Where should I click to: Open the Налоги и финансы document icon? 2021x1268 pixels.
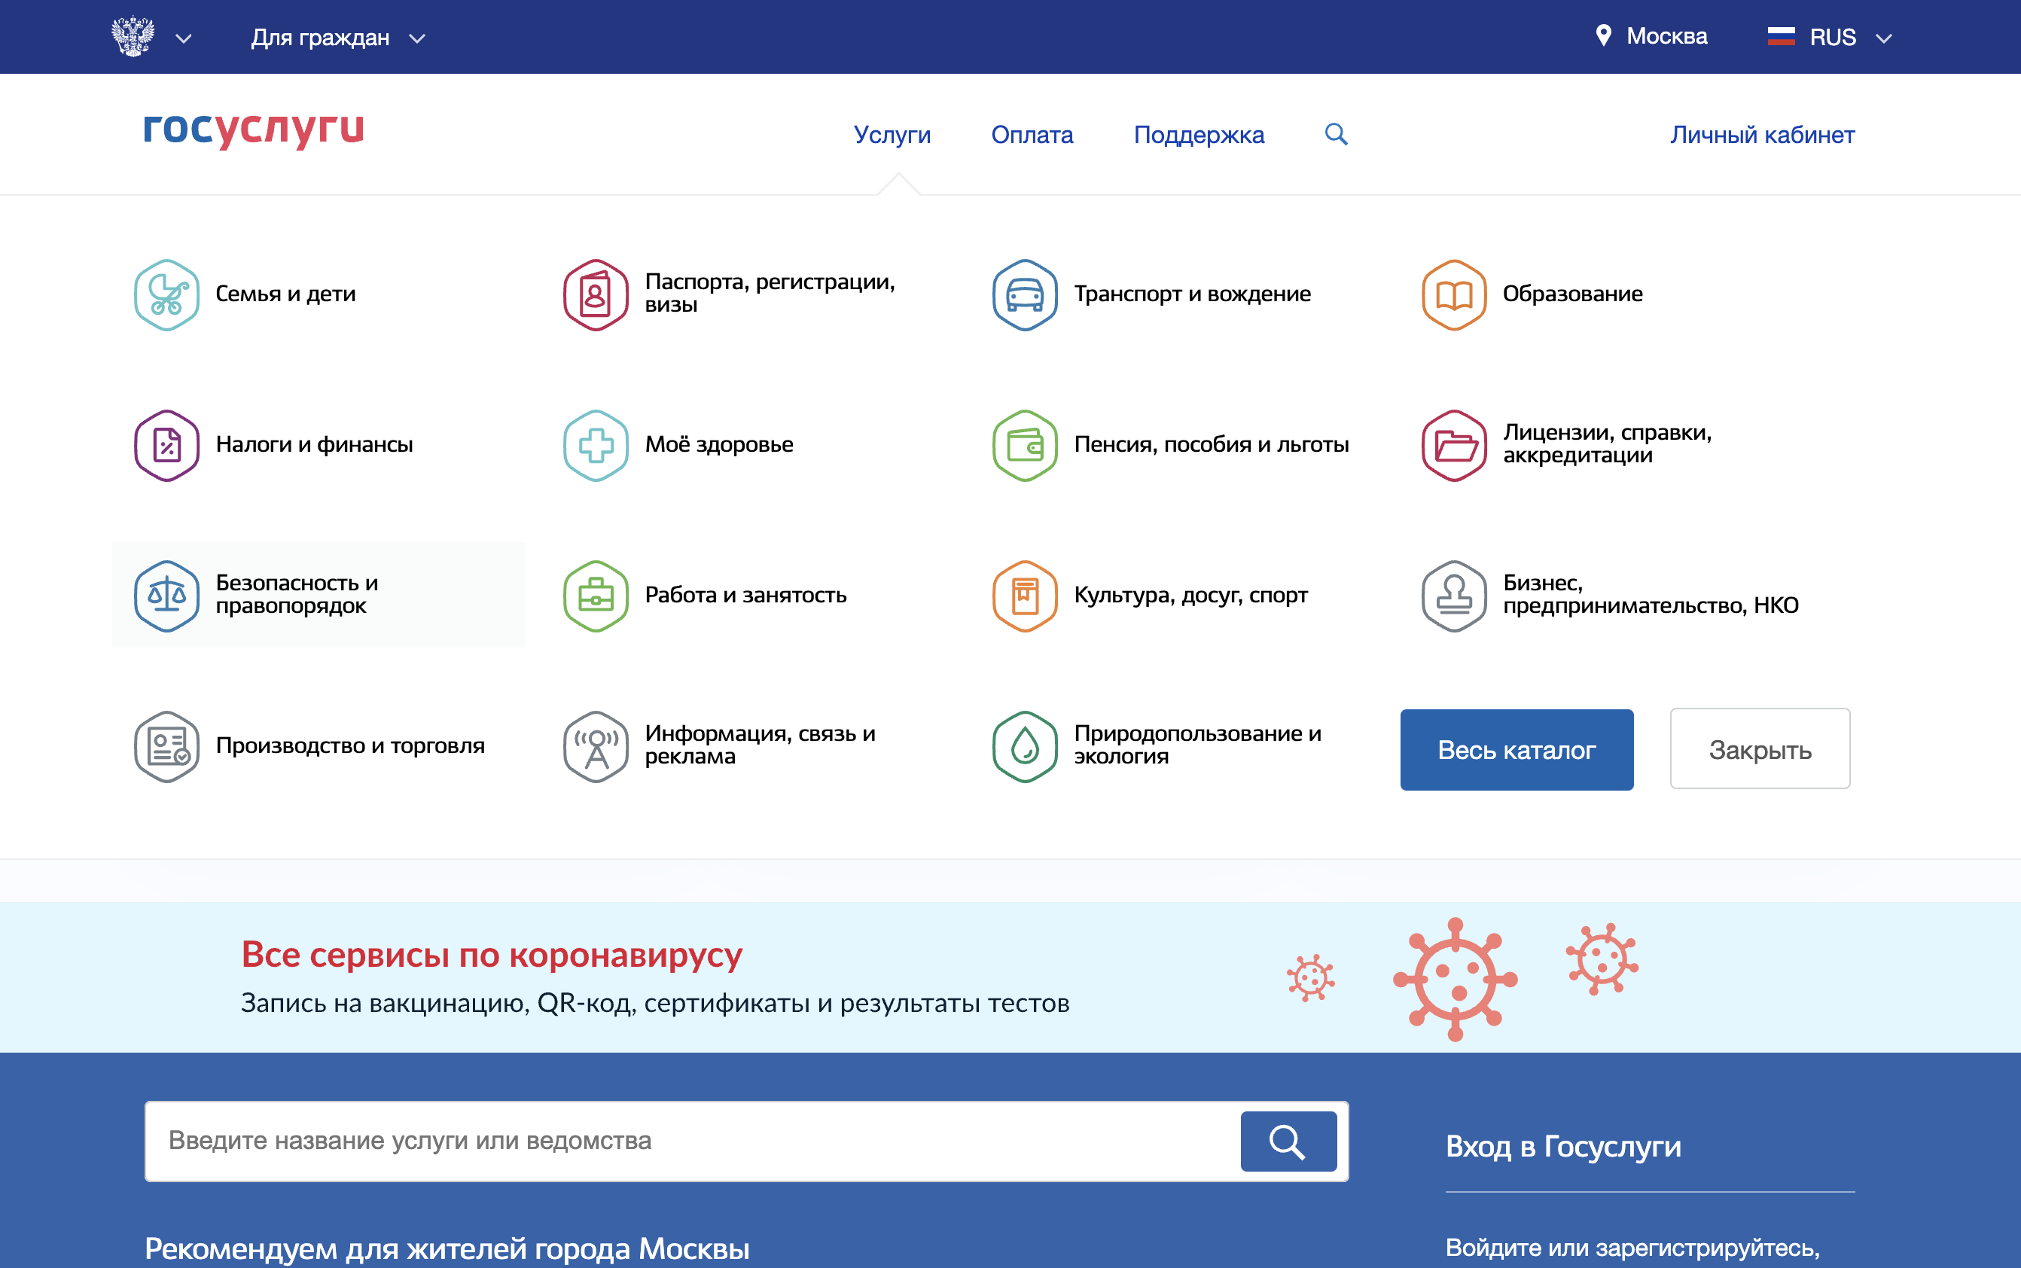pyautogui.click(x=166, y=445)
